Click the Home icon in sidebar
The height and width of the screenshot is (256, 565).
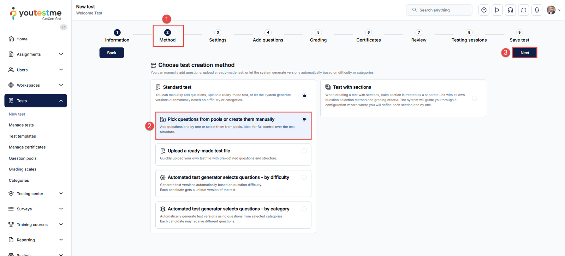(x=12, y=39)
